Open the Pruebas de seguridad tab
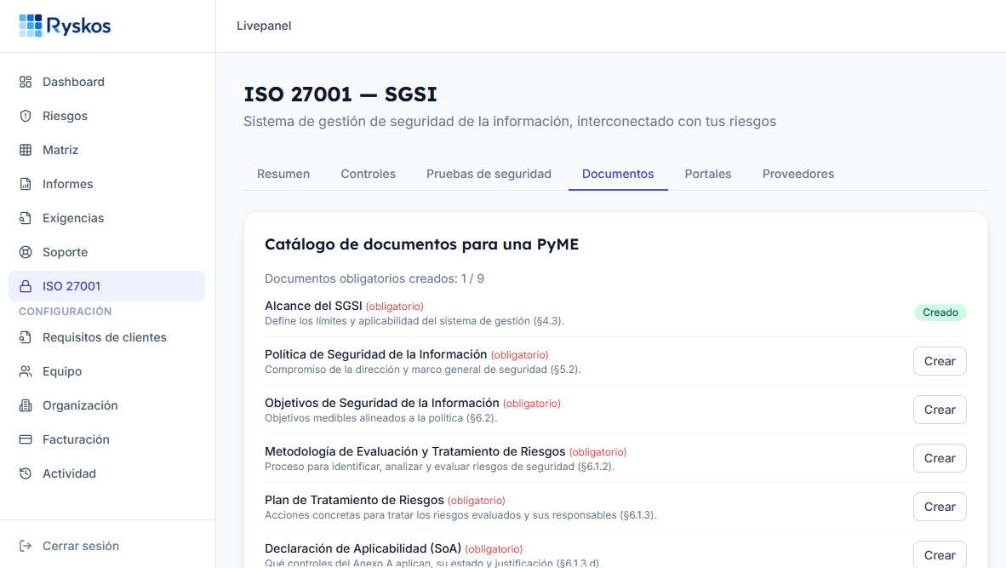The width and height of the screenshot is (1006, 568). (x=489, y=174)
